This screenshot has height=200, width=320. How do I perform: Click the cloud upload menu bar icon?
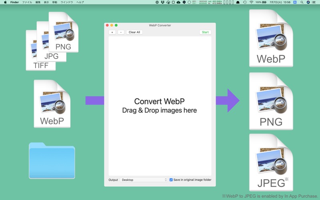coord(178,2)
